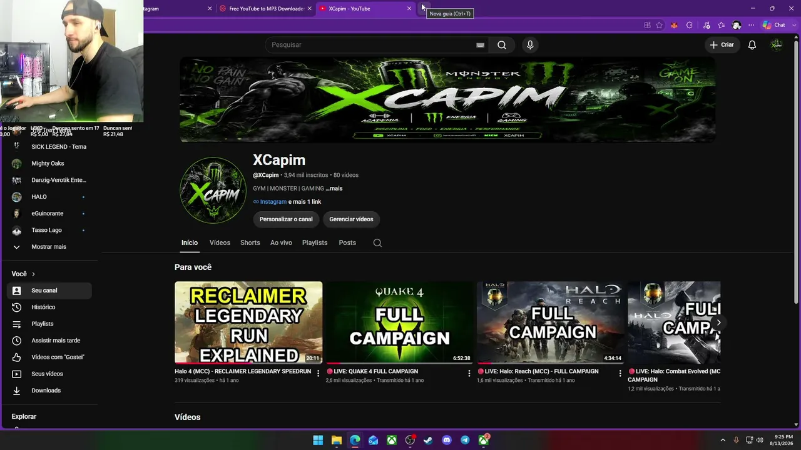Viewport: 801px width, 450px height.
Task: Click the XCapim channel profile picture
Action: tap(213, 191)
